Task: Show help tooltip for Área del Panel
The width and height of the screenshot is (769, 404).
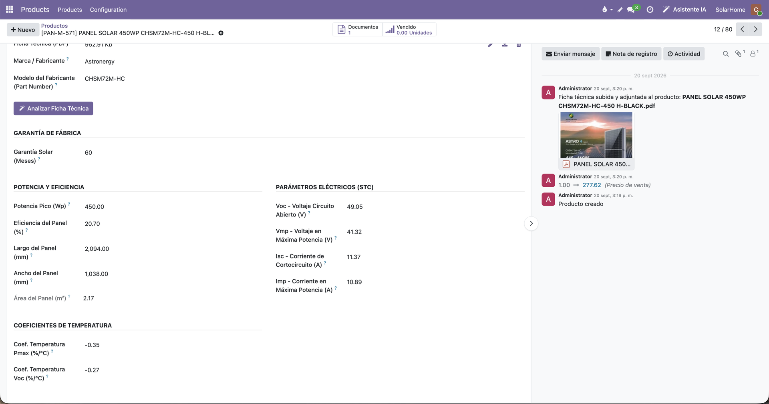Action: [69, 296]
